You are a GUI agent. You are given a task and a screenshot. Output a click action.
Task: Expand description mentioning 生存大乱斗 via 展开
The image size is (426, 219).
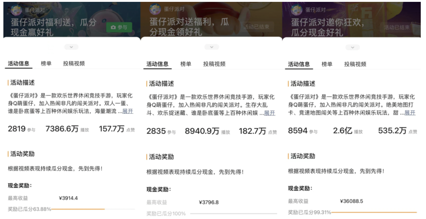(x=269, y=113)
